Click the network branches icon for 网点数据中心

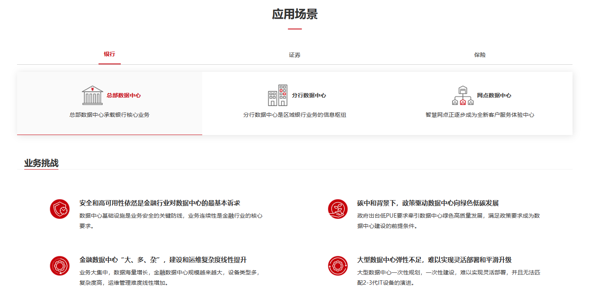[x=462, y=95]
